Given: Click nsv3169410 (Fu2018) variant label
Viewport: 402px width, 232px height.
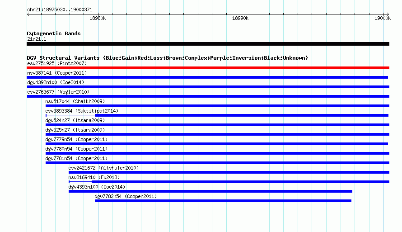Looking at the screenshot, I should (94, 177).
